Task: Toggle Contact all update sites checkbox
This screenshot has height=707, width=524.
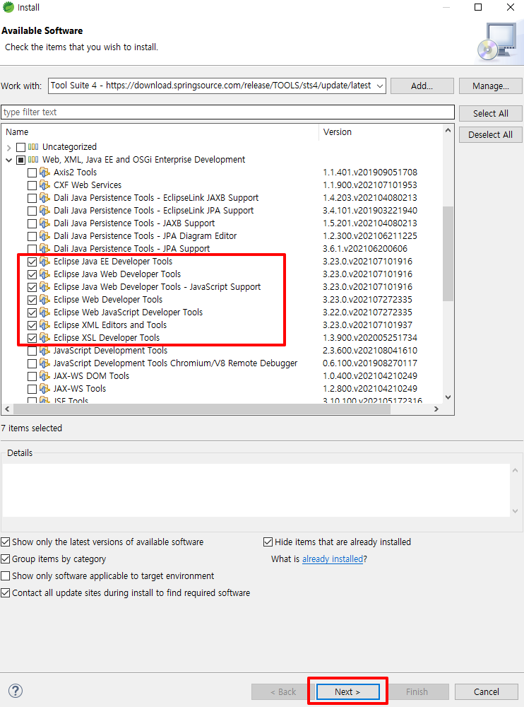Action: [x=6, y=593]
